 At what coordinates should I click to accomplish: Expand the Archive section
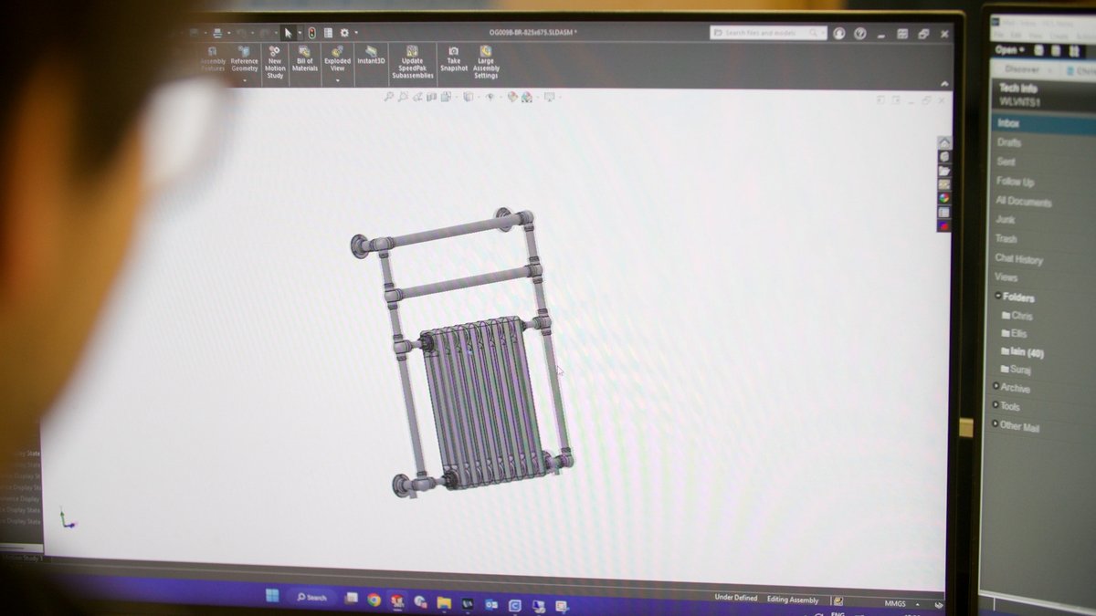(x=995, y=388)
